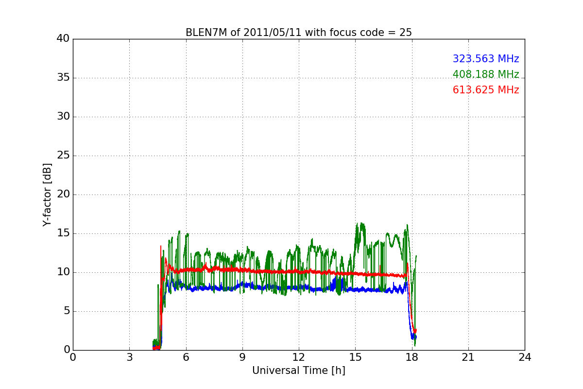Click the x-axis tick label 18
The width and height of the screenshot is (583, 389).
(x=412, y=357)
